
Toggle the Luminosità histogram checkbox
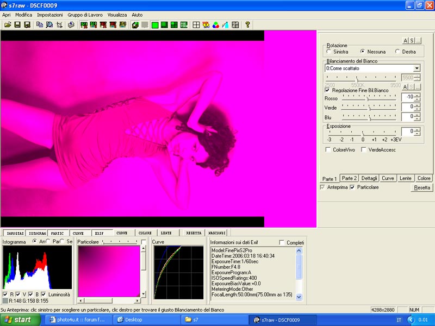coord(43,294)
